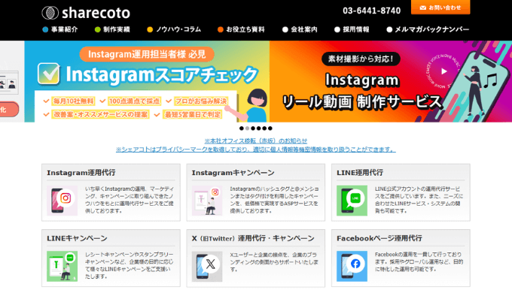Select the first carousel dot
Image resolution: width=512 pixels, height=293 pixels.
pyautogui.click(x=242, y=128)
